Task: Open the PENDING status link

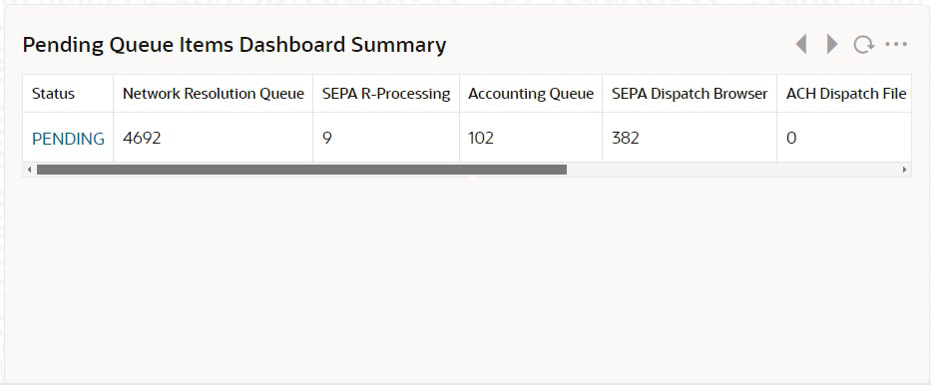Action: coord(68,139)
